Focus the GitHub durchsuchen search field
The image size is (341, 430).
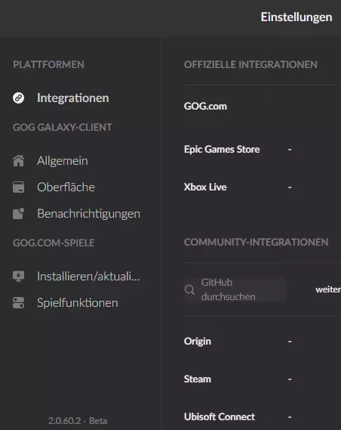pyautogui.click(x=235, y=289)
